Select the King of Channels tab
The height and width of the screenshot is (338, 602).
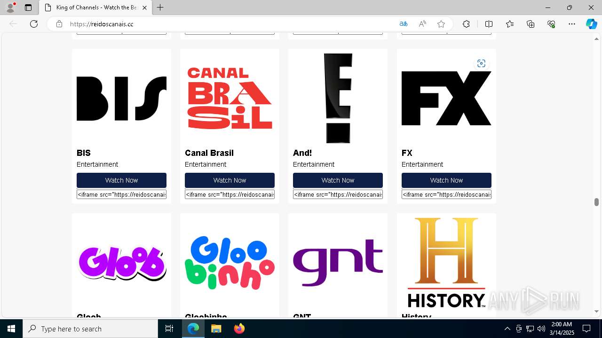point(95,8)
